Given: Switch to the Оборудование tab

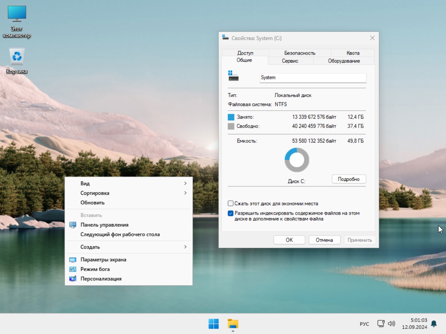Looking at the screenshot, I should click(x=344, y=61).
